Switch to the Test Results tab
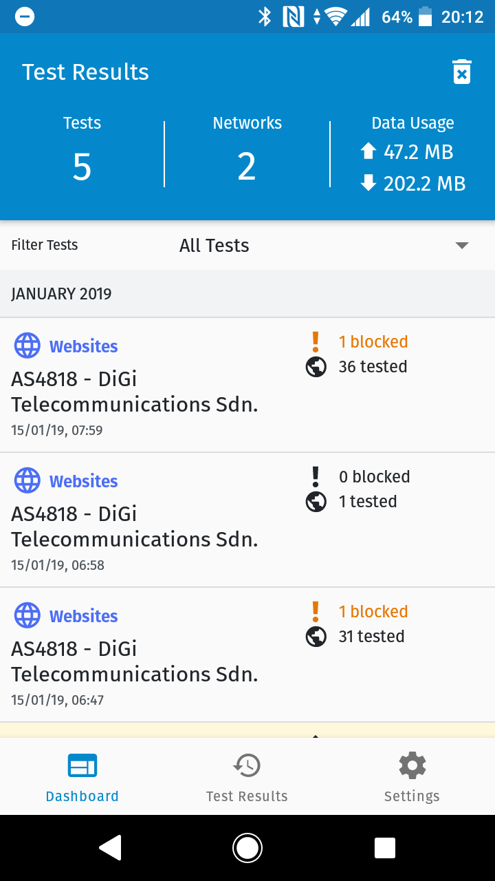The height and width of the screenshot is (881, 495). 247,778
